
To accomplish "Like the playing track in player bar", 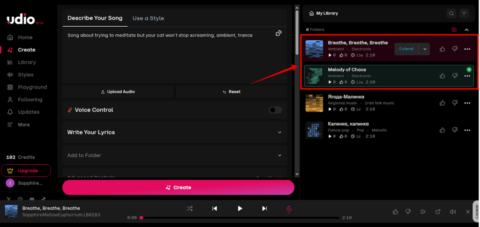I will (x=395, y=212).
